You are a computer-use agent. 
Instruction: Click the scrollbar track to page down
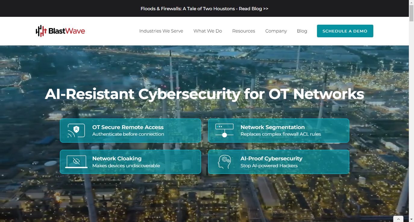411,120
